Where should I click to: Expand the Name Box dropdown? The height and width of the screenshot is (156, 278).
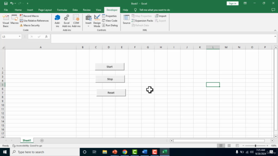[x=20, y=36]
